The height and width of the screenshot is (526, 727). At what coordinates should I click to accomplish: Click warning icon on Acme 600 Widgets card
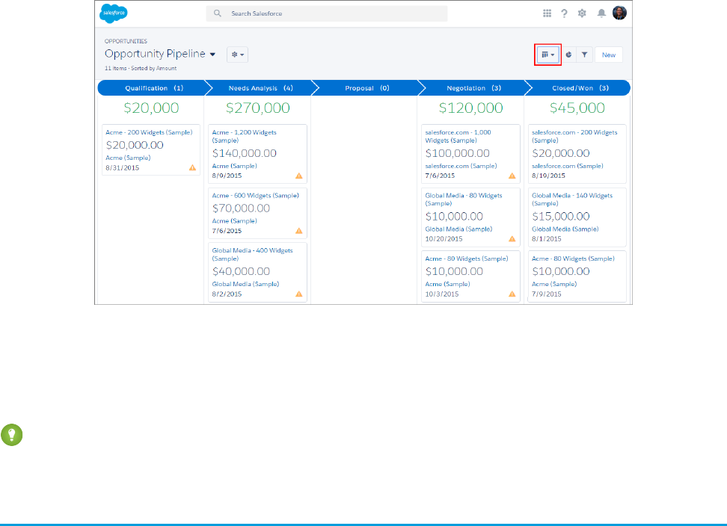299,231
